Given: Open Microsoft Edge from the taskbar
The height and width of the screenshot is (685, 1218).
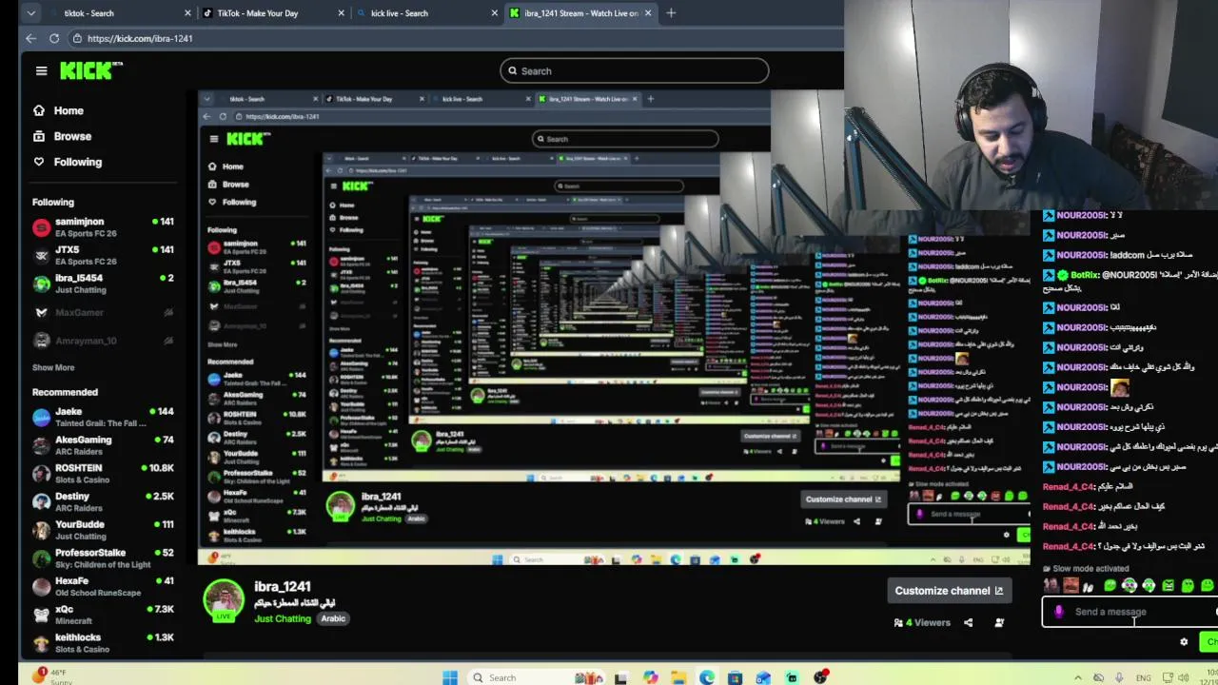Looking at the screenshot, I should point(707,677).
